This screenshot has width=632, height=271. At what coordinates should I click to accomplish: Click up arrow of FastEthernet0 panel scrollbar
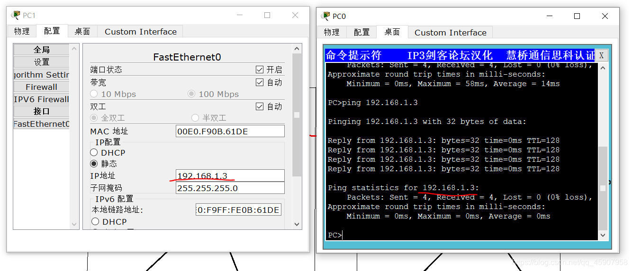click(297, 48)
